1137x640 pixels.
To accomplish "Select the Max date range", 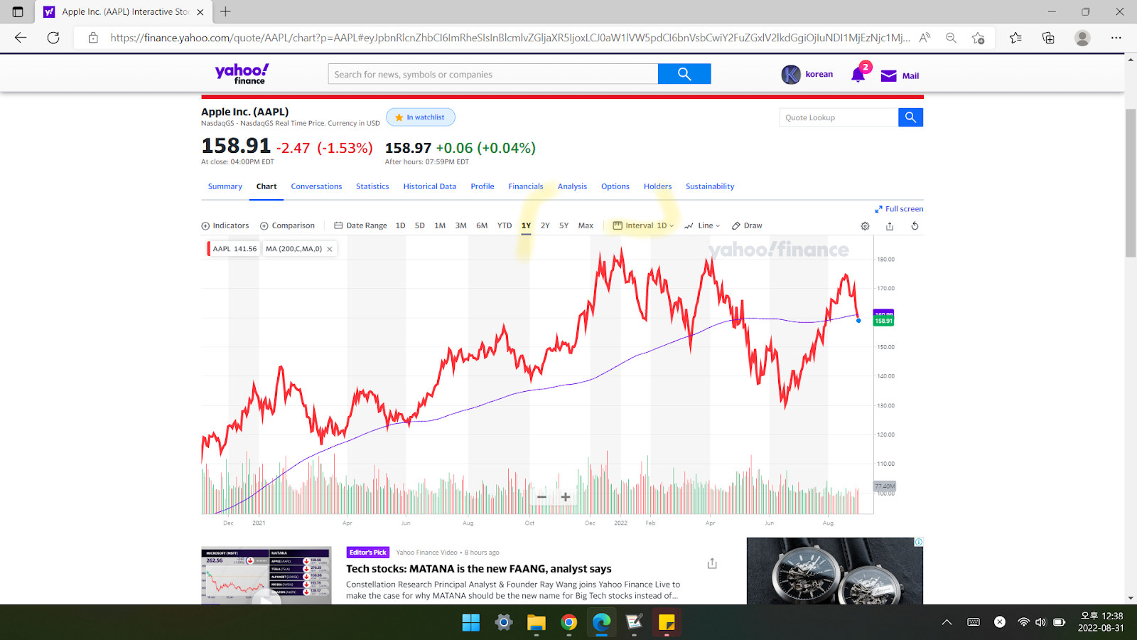I will coord(586,225).
